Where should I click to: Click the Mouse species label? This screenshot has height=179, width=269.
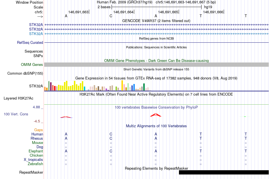[37, 143]
